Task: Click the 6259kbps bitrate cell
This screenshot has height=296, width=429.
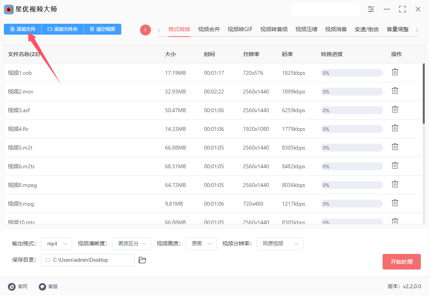Action: point(293,110)
